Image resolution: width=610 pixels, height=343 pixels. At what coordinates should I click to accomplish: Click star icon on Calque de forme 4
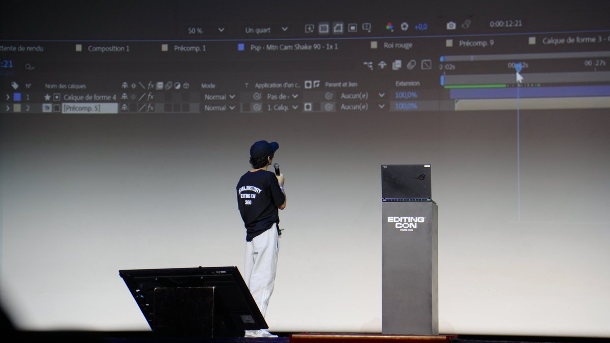click(47, 97)
